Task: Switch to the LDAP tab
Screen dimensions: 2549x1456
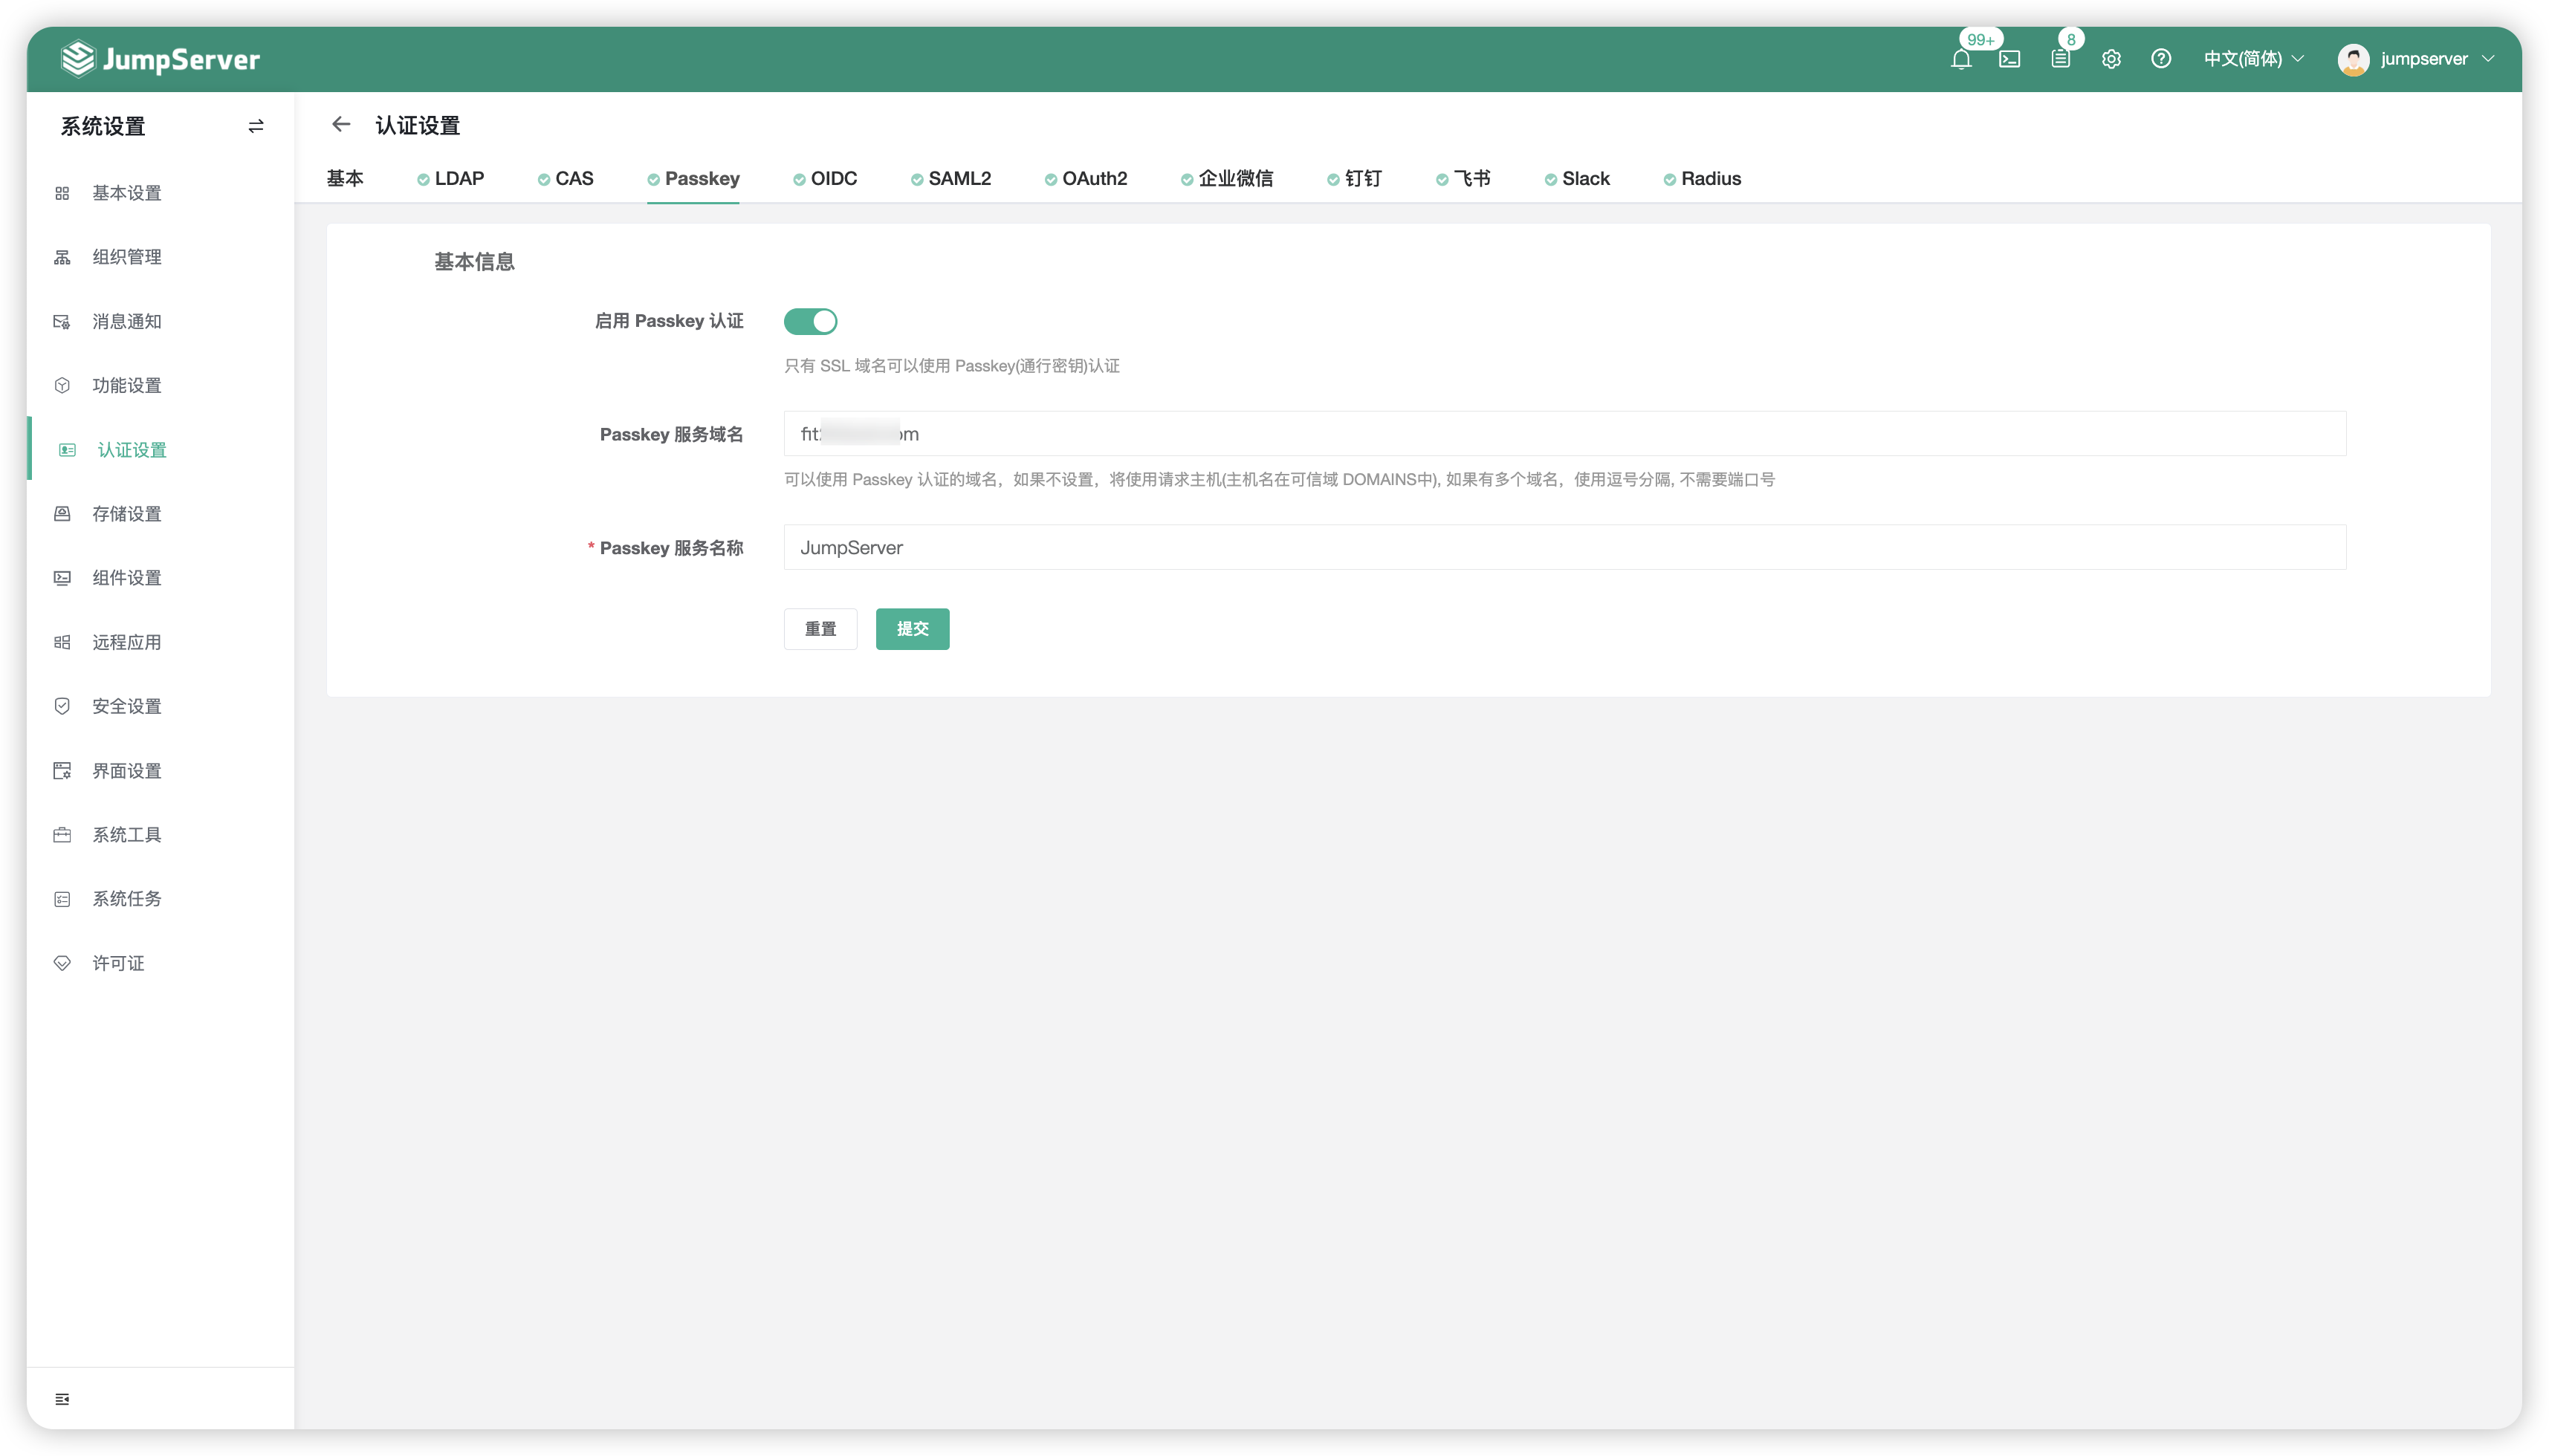Action: [x=450, y=179]
